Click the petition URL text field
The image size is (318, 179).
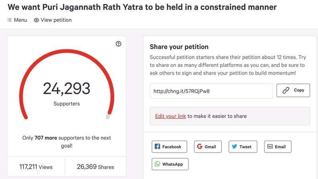[211, 91]
